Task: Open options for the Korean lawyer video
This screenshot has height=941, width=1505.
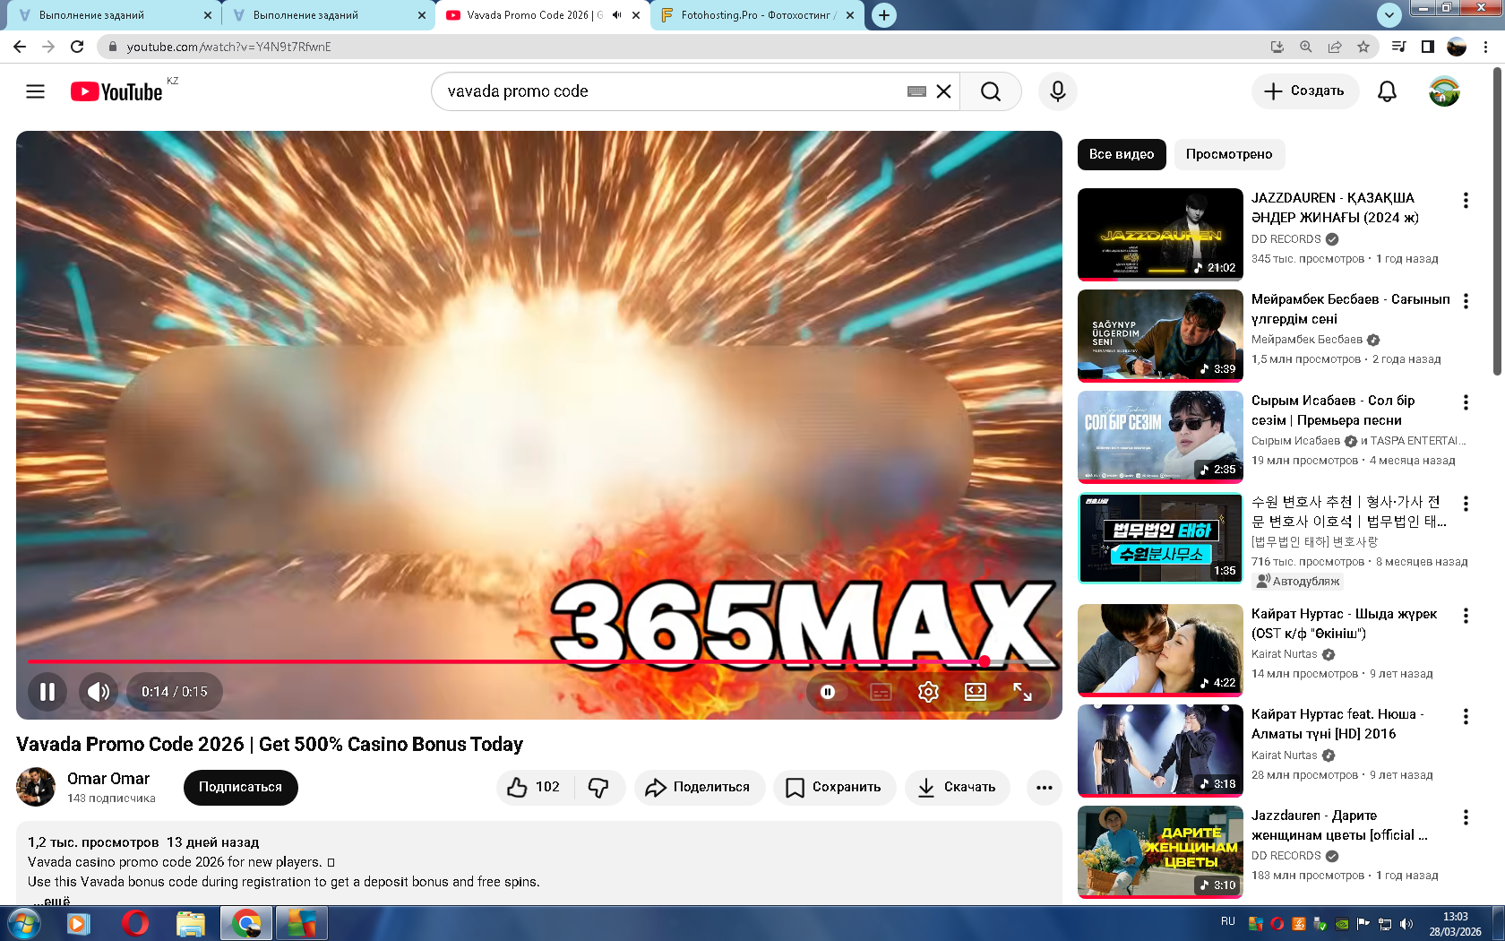Action: 1466,504
